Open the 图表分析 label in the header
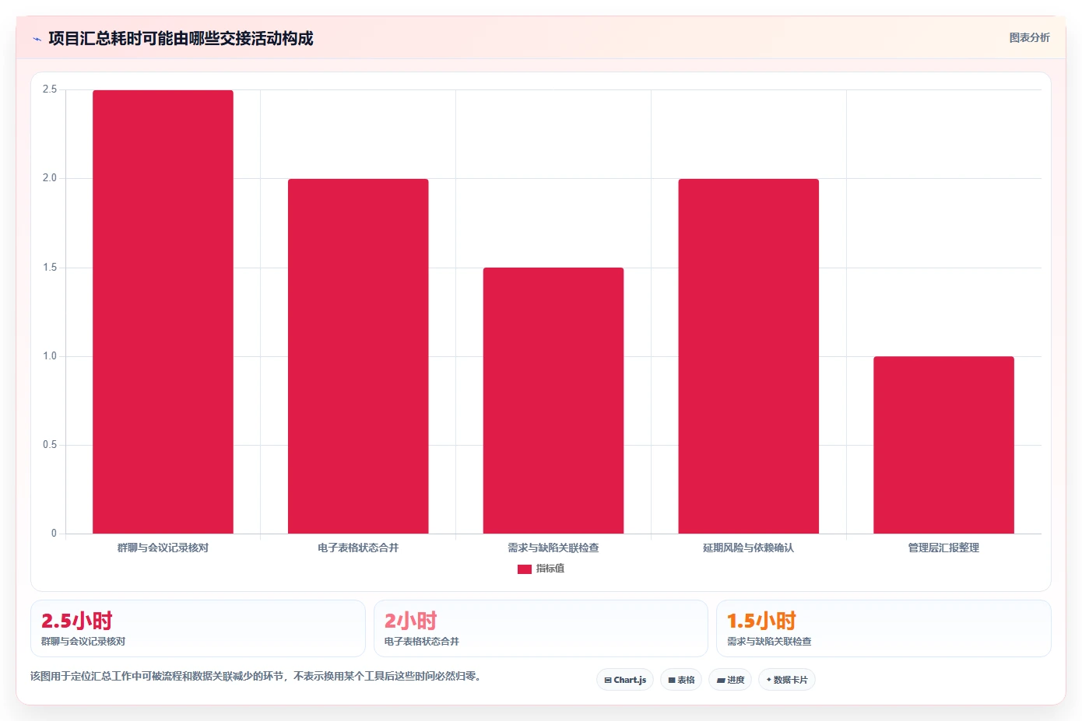Screen dimensions: 1082x721 1029,37
